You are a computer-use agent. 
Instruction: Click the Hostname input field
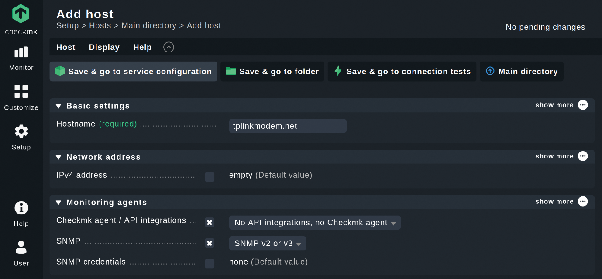point(288,126)
